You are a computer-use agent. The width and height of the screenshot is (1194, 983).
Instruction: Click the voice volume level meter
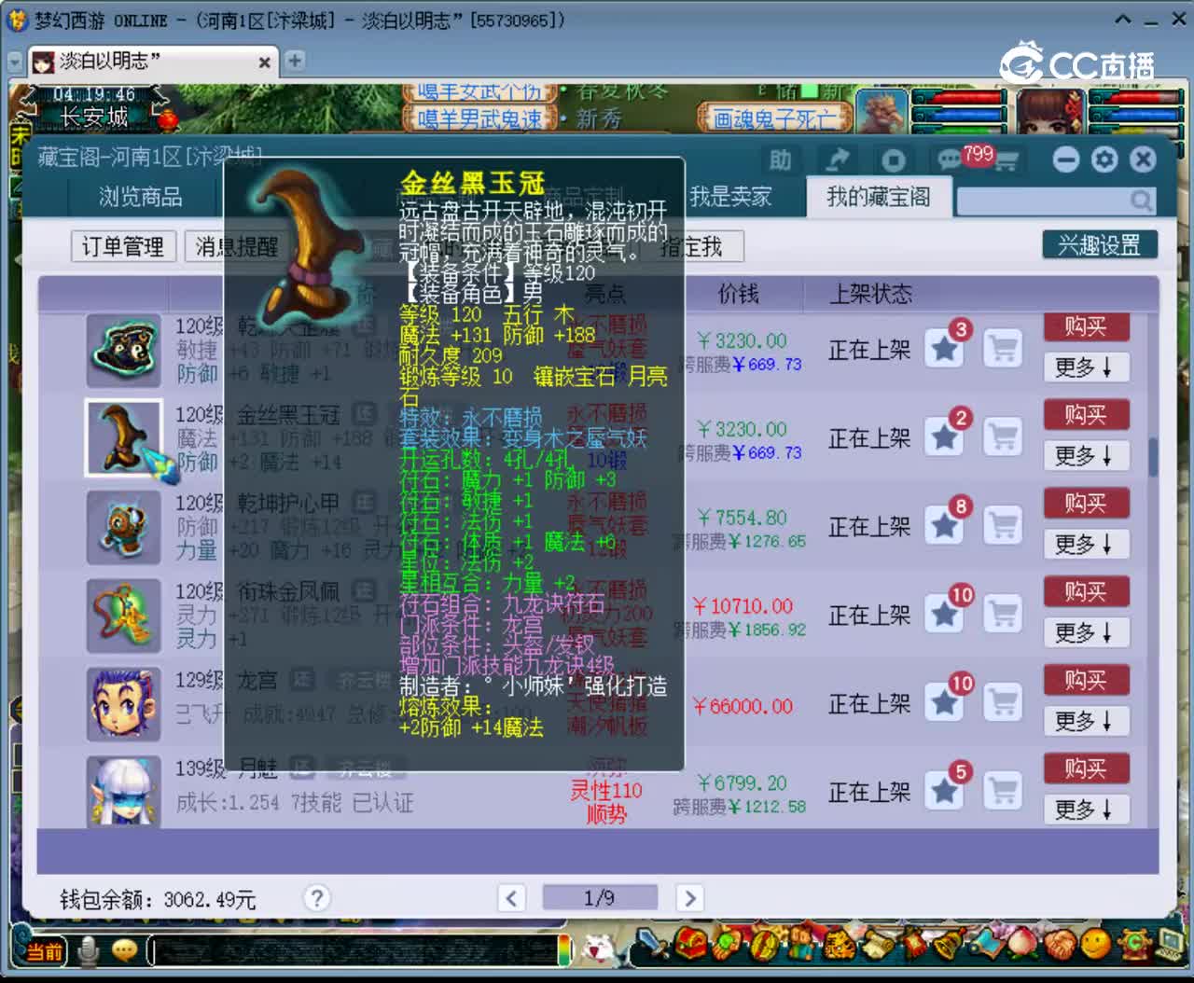pos(564,950)
